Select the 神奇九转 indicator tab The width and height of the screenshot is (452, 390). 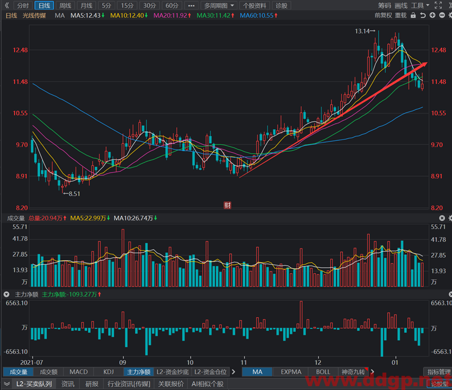pos(353,372)
